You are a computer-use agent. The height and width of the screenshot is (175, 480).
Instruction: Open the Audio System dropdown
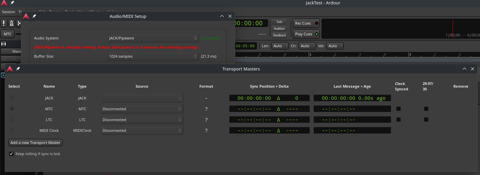coord(153,38)
